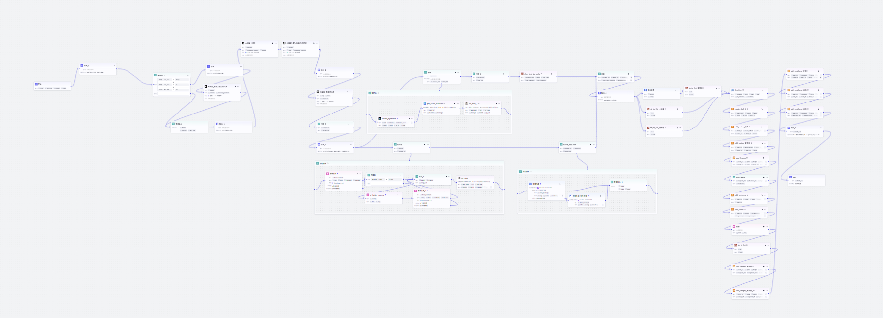
Task: Run the sd_better_prompt node
Action: (397, 195)
